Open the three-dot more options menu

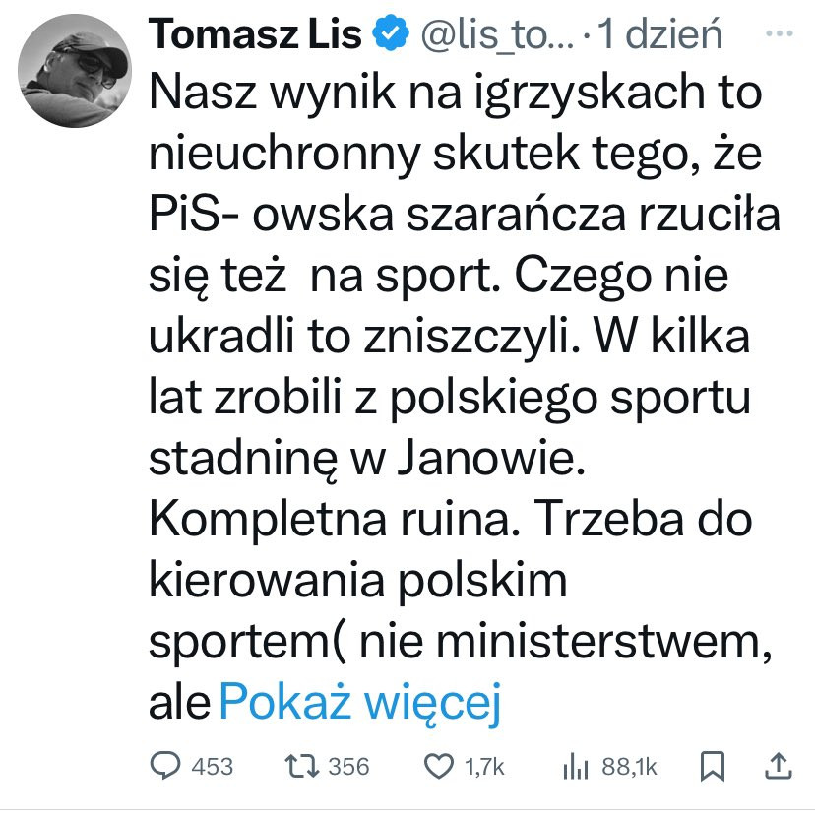tap(780, 33)
